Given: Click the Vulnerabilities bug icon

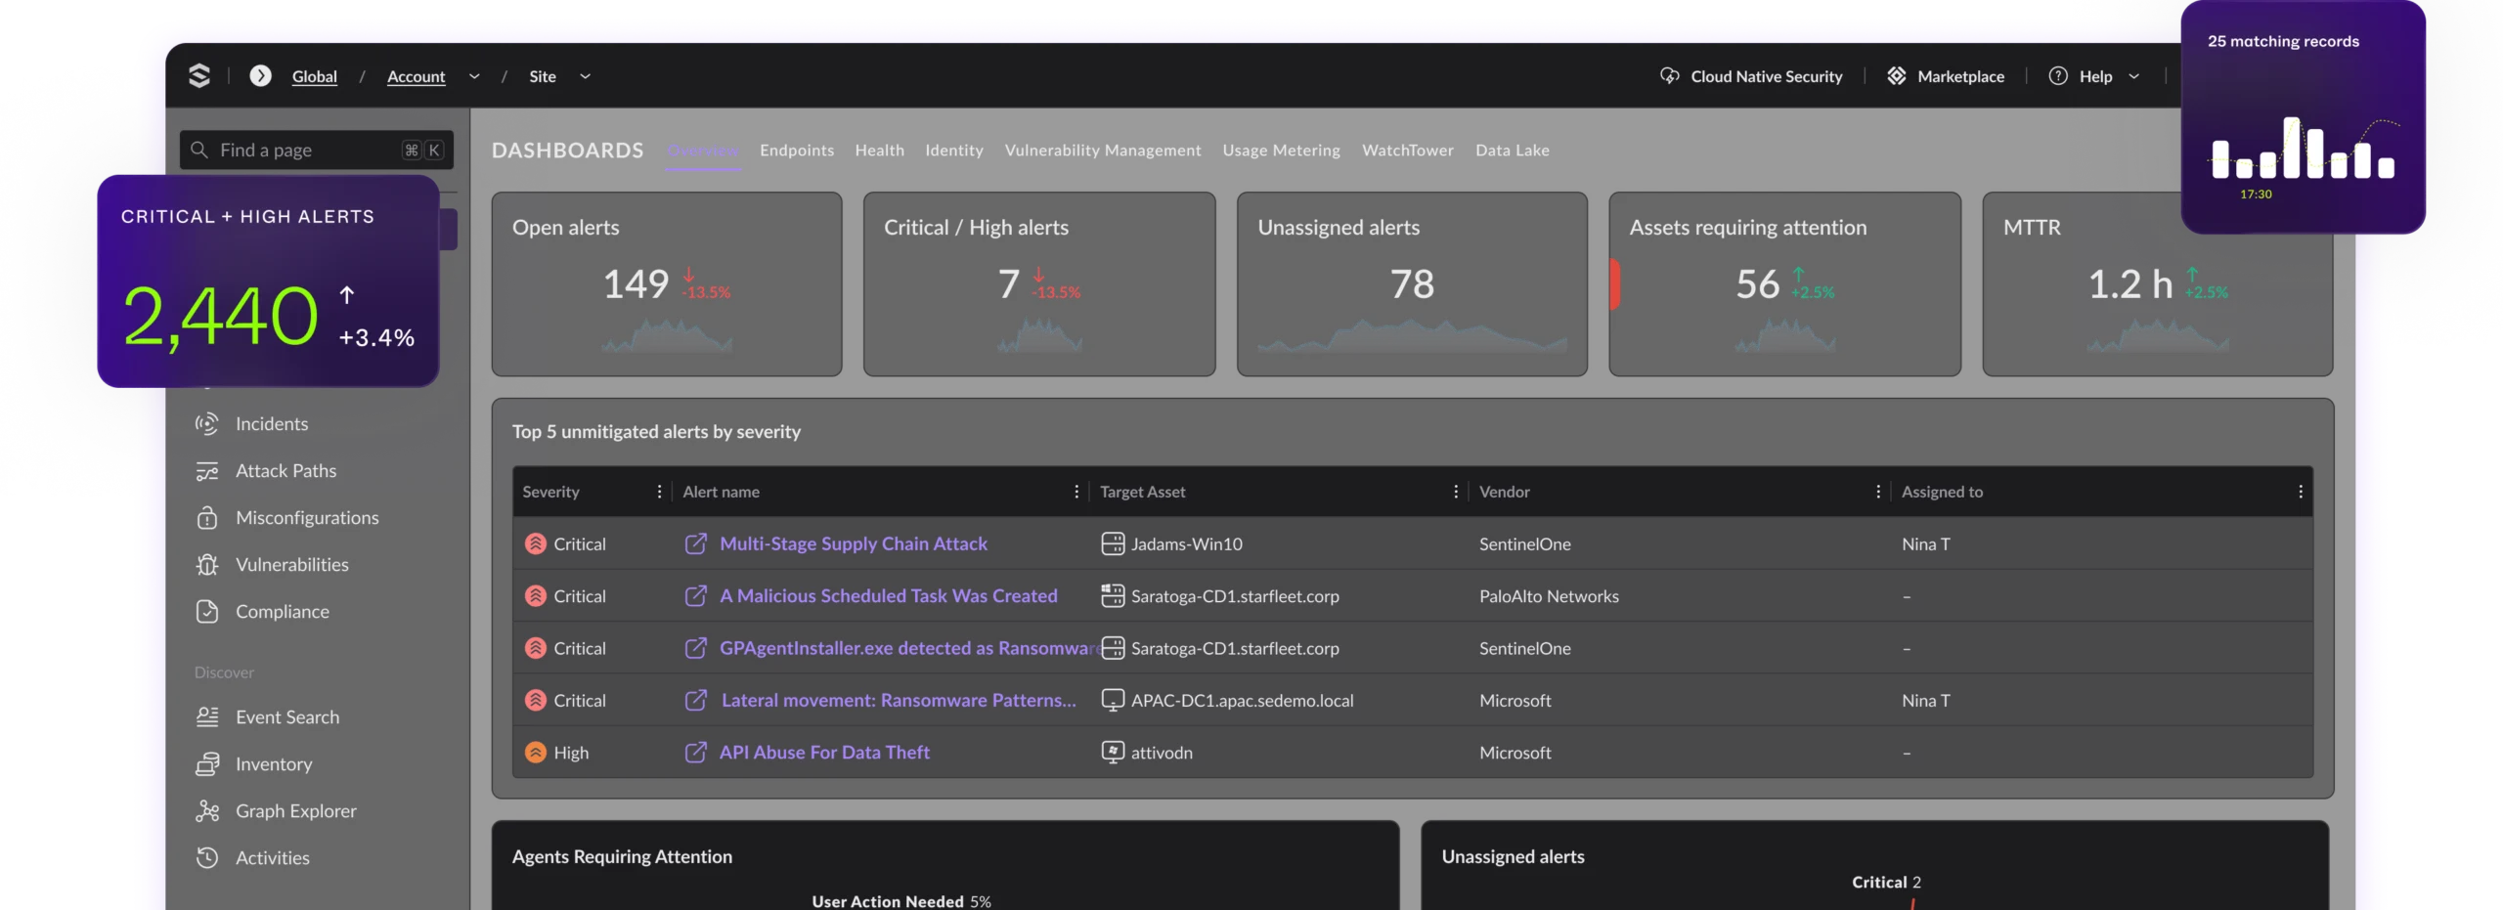Looking at the screenshot, I should 207,564.
